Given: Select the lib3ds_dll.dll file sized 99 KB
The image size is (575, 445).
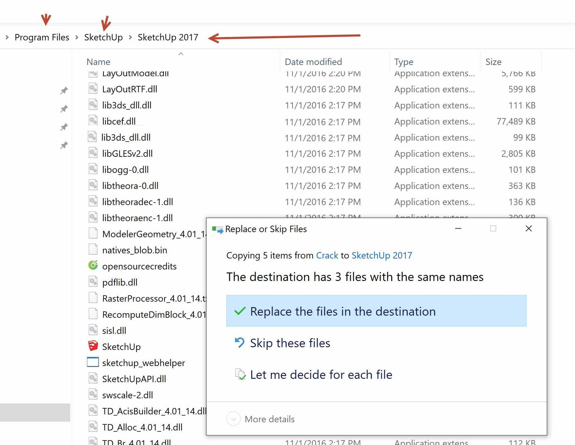Looking at the screenshot, I should [126, 137].
